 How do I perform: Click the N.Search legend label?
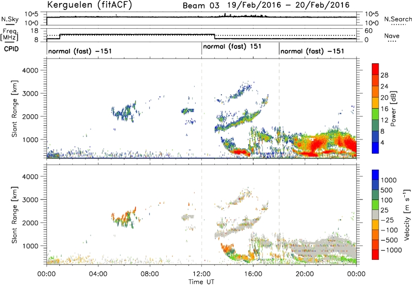(398, 19)
